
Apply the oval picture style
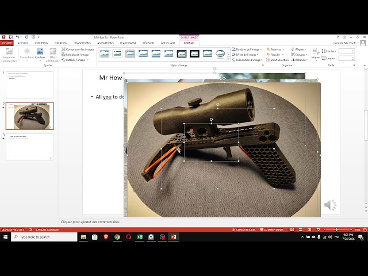click(x=220, y=53)
